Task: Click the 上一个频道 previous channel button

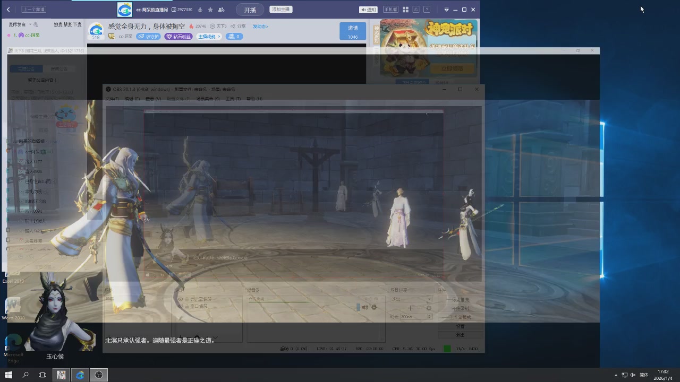Action: [x=34, y=10]
